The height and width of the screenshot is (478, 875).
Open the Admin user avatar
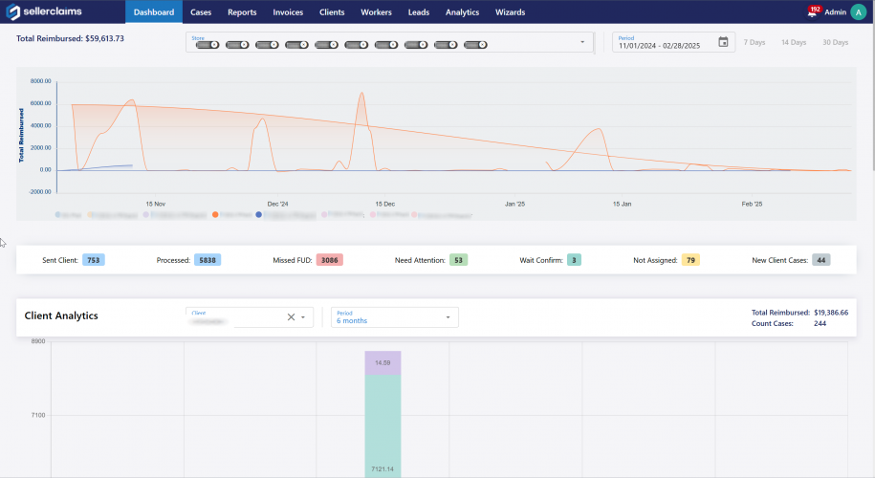tap(858, 12)
